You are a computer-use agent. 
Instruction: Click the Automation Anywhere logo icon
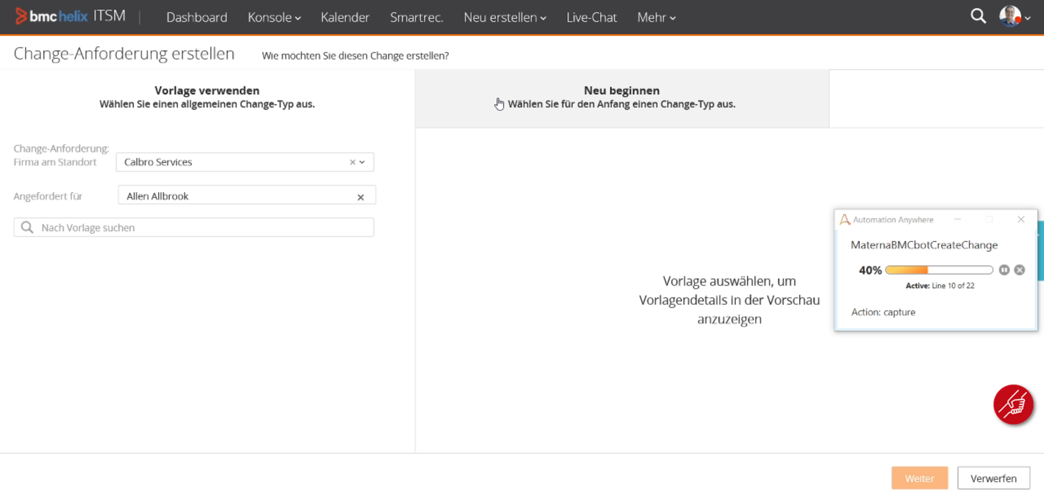pos(844,219)
